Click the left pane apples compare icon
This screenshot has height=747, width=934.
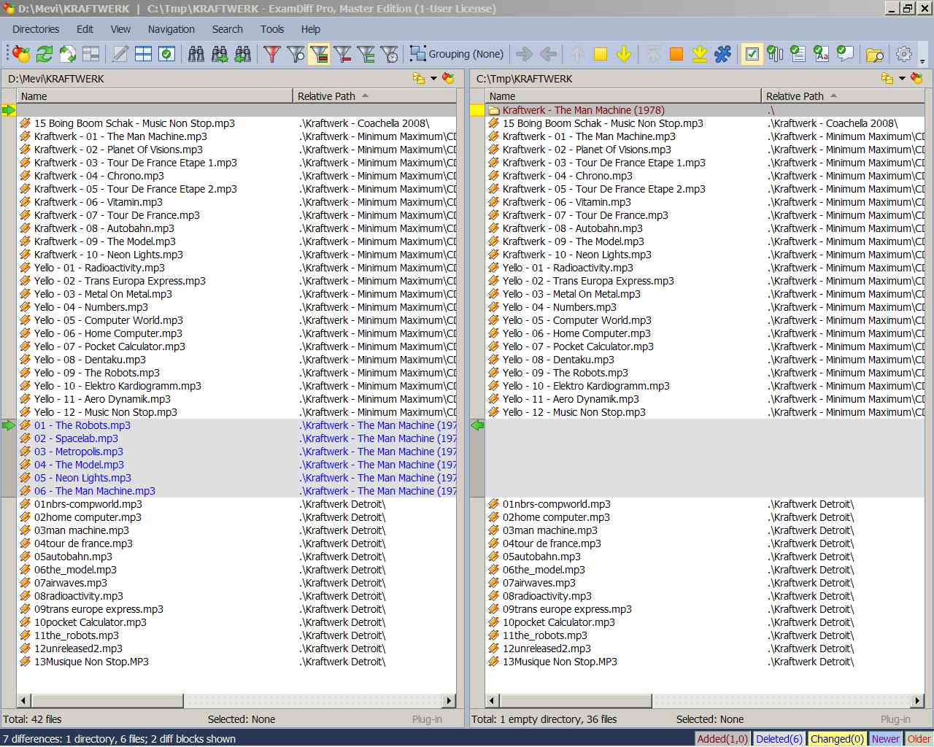click(448, 78)
